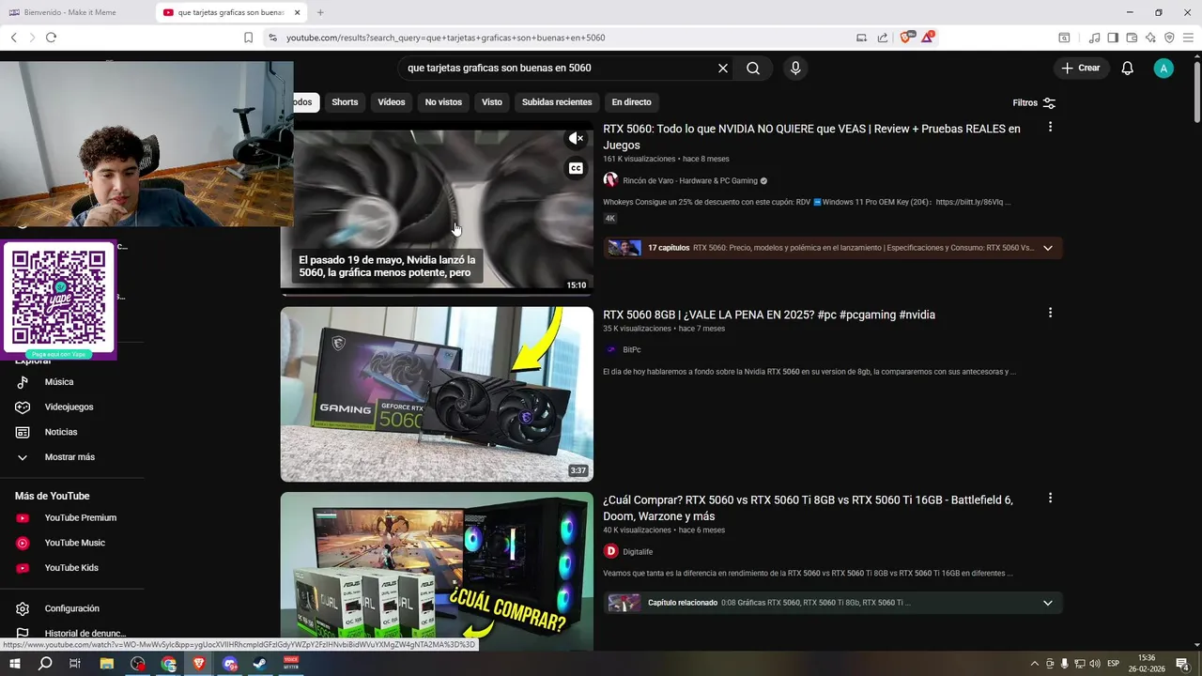
Task: Open Steam from the taskbar
Action: point(260,664)
